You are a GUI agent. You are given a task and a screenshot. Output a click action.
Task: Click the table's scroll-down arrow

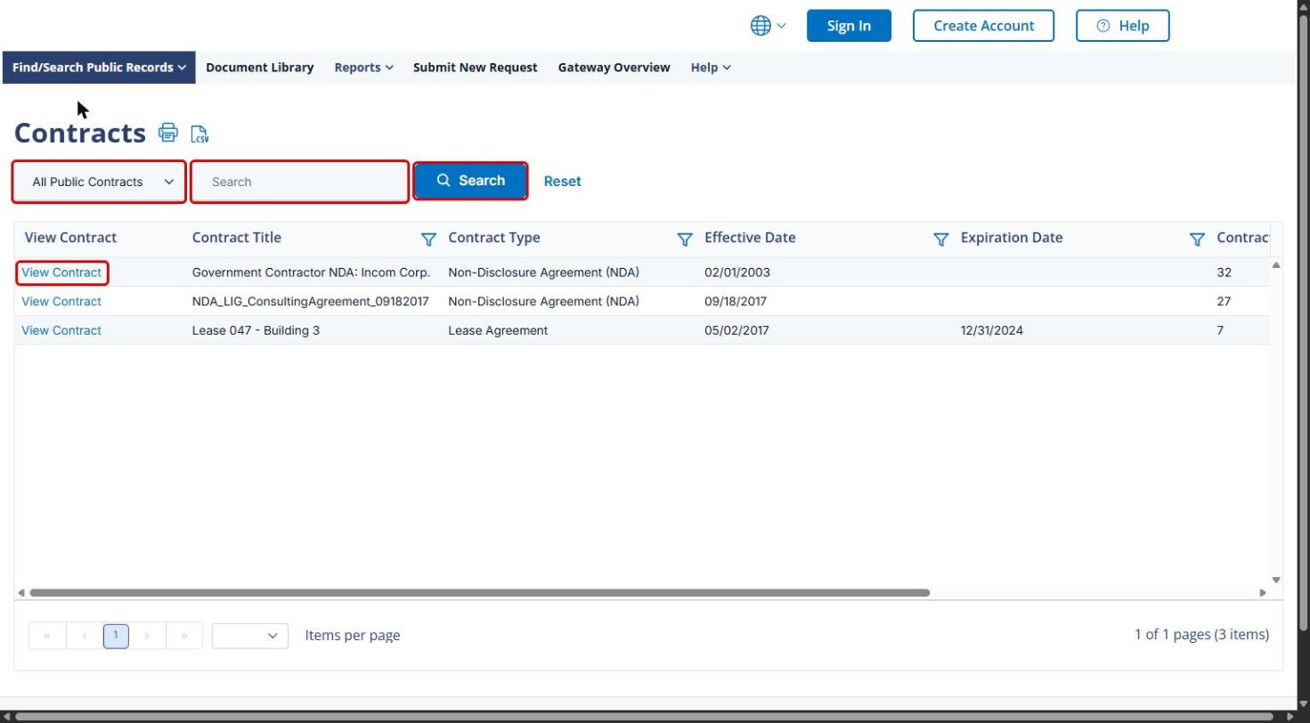(1276, 581)
